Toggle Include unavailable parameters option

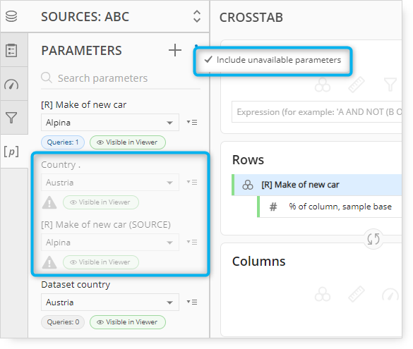[x=273, y=60]
